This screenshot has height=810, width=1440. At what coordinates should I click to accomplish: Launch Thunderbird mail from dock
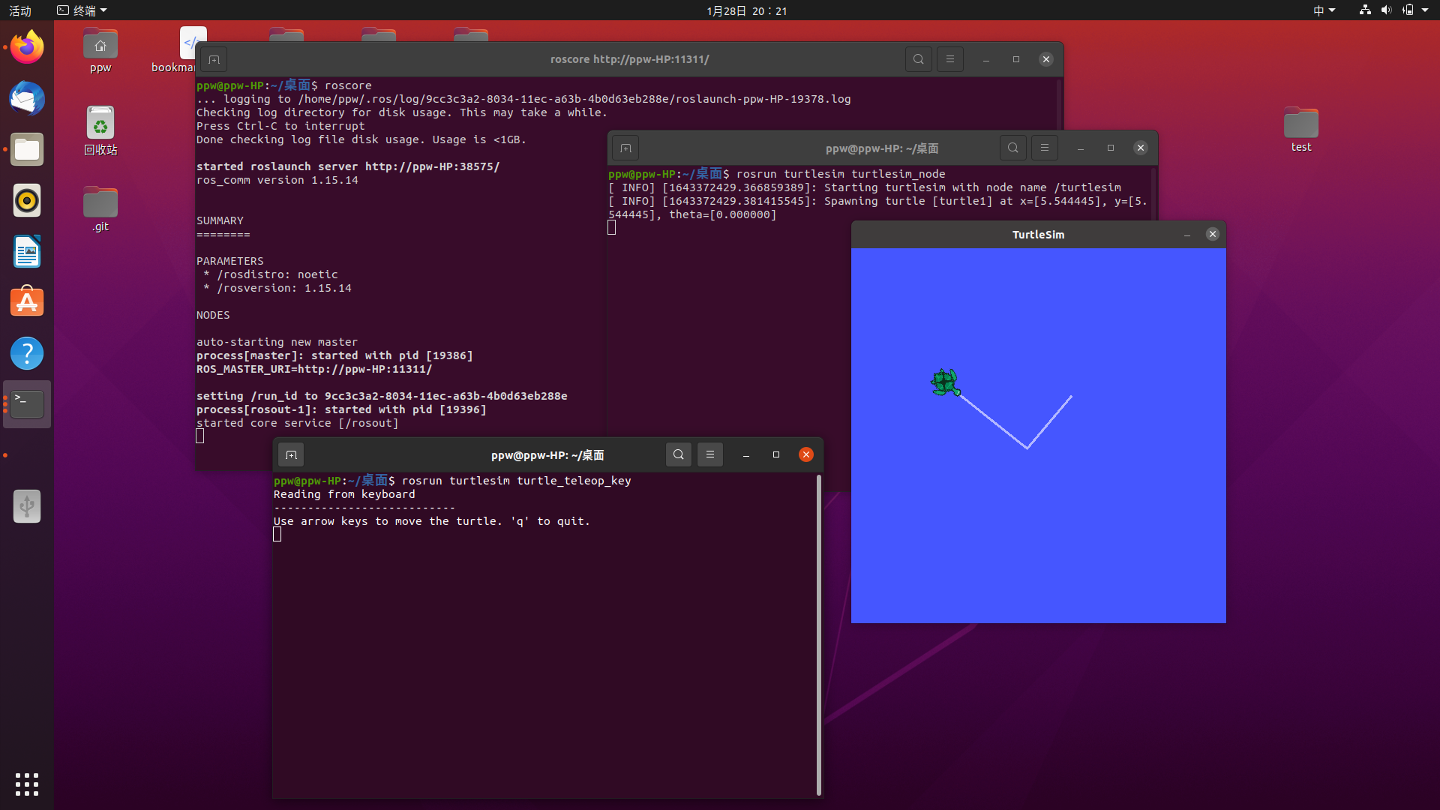point(27,99)
